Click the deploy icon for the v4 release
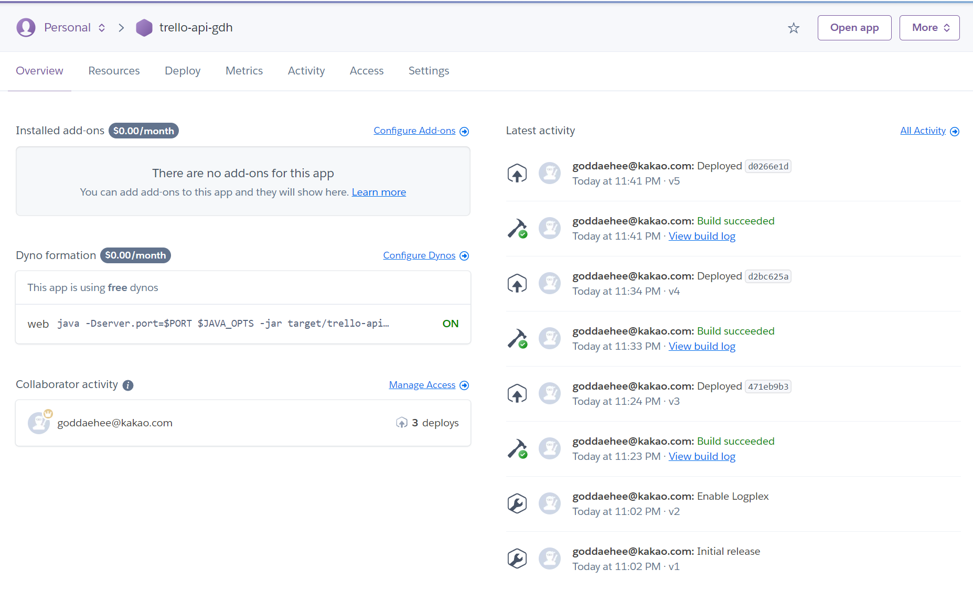 point(517,283)
